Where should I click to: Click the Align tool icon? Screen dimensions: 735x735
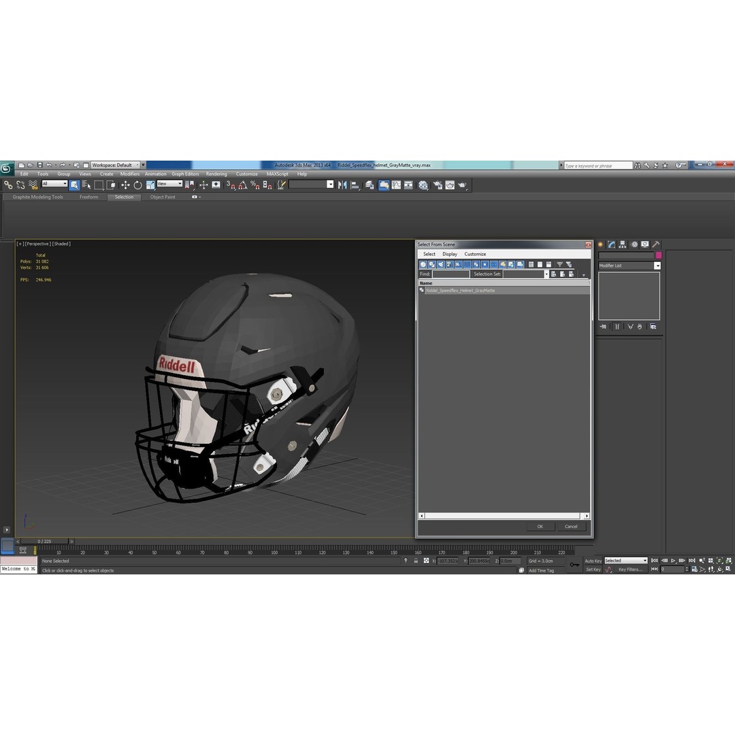coord(355,185)
